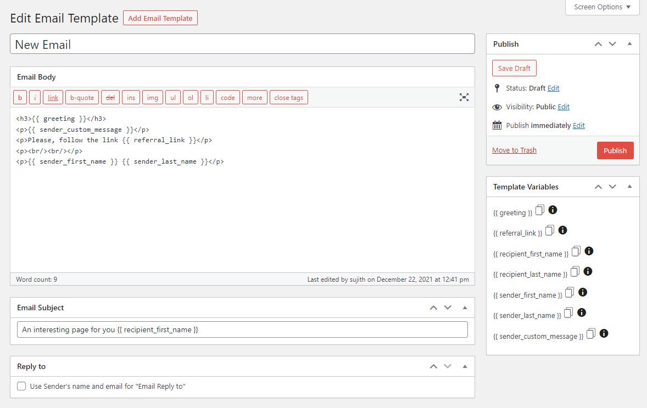Add an unordered list with ul tool
Image resolution: width=647 pixels, height=408 pixels.
click(x=172, y=97)
